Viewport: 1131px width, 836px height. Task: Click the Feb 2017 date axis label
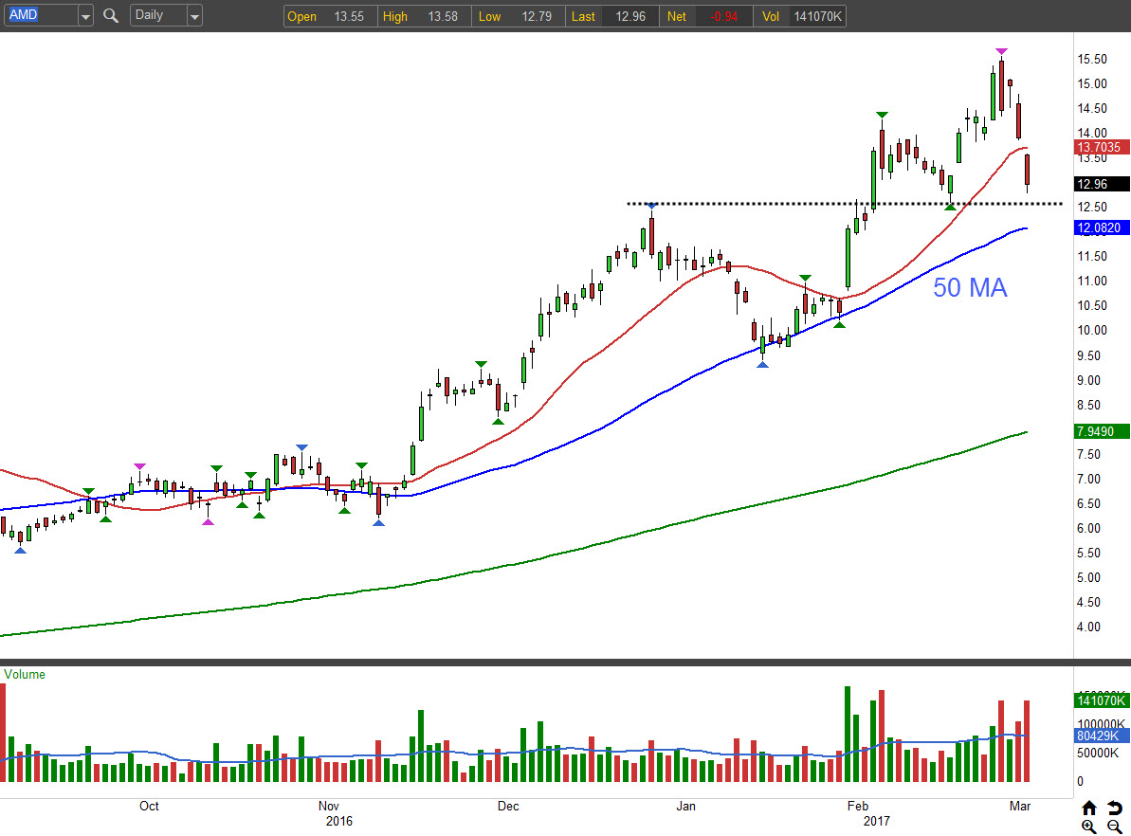(x=867, y=813)
